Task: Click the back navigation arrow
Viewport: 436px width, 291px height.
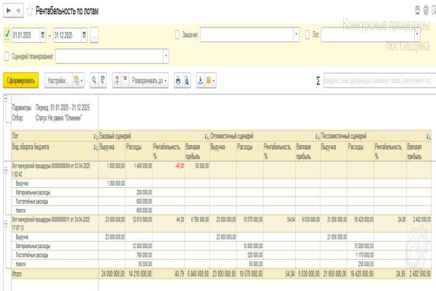Action: (x=7, y=12)
